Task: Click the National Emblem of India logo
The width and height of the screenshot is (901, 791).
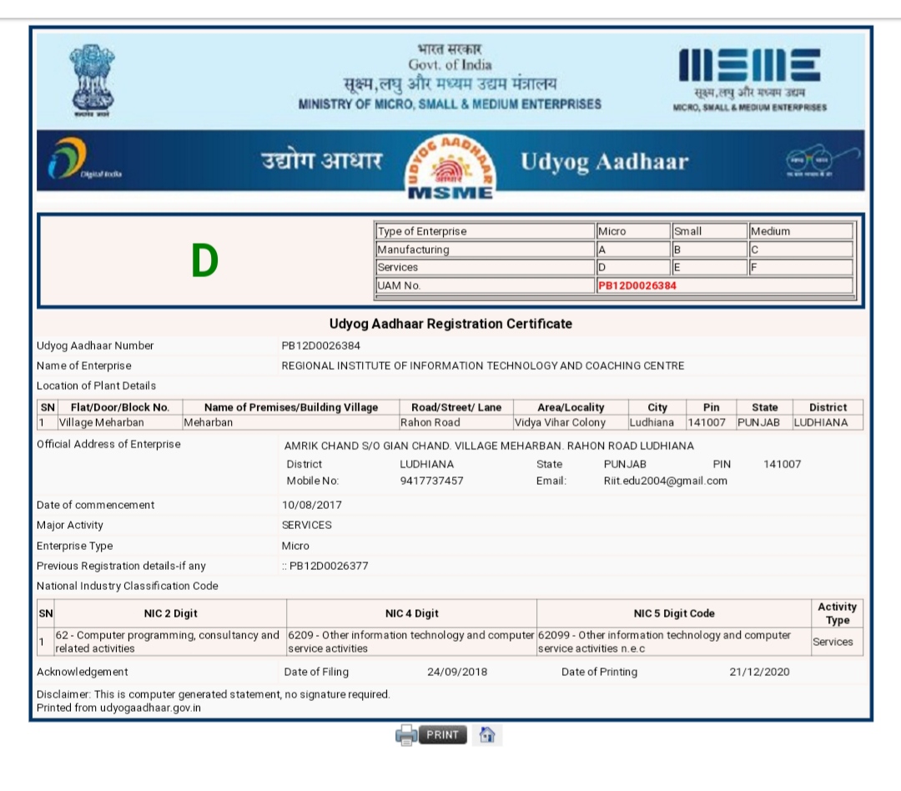Action: coord(92,81)
